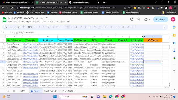Viewport: 178px width, 100px height.
Task: Open the all sheets list icon
Action: (14, 91)
